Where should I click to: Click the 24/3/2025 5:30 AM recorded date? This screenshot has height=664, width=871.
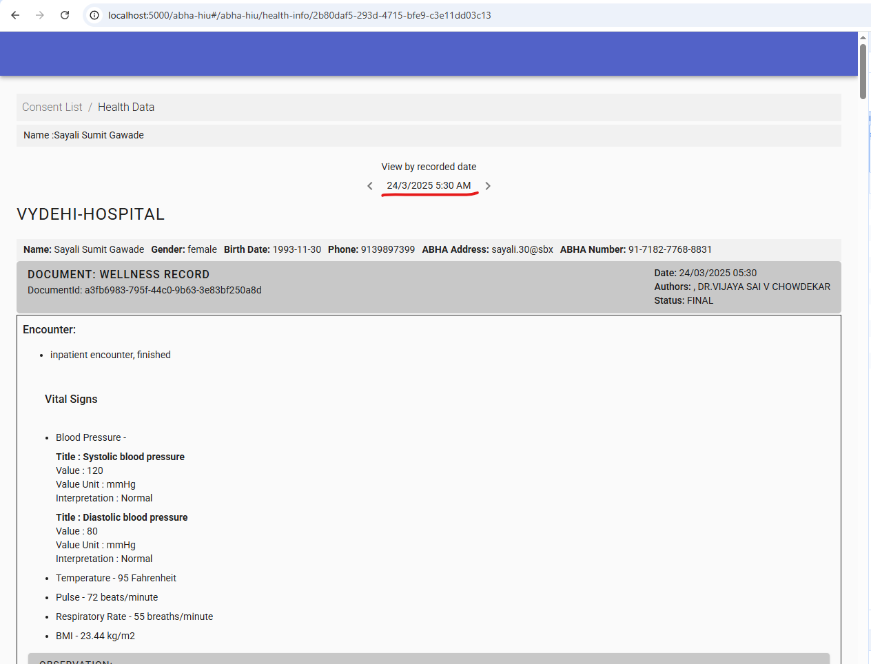click(x=429, y=186)
